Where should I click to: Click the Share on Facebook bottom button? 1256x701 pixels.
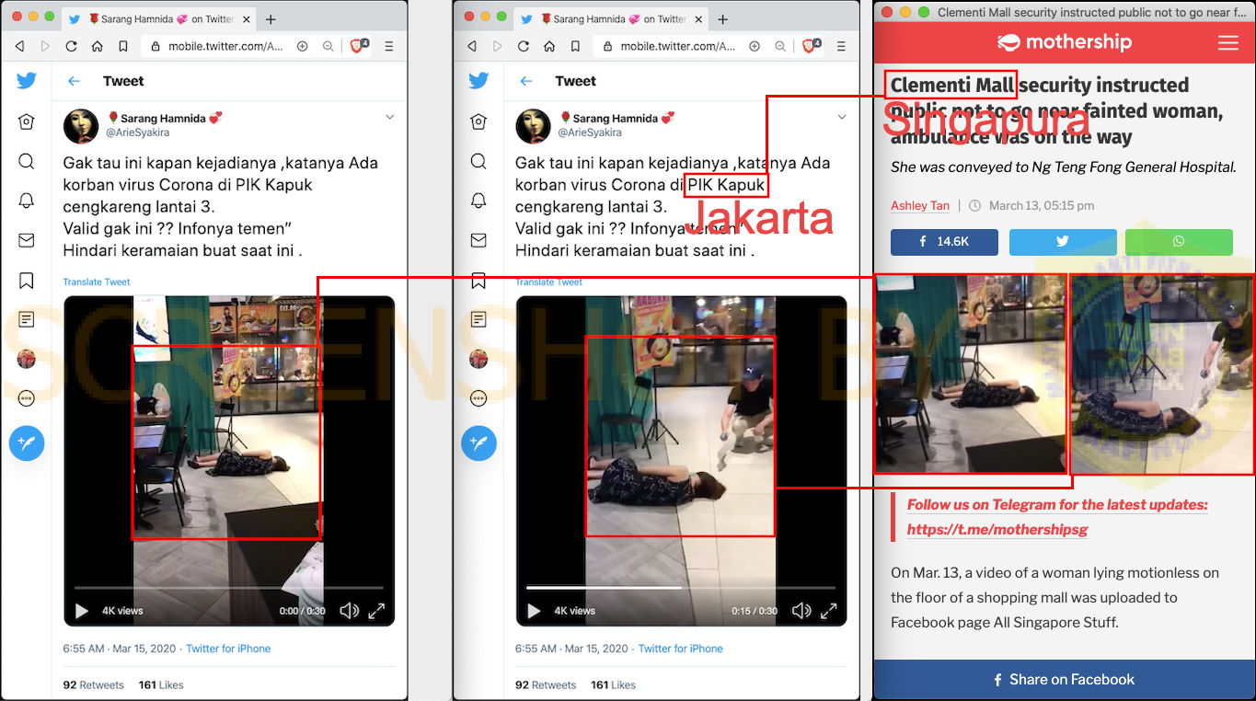click(1064, 680)
